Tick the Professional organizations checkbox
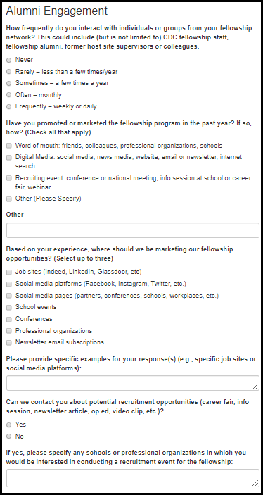 [9, 331]
